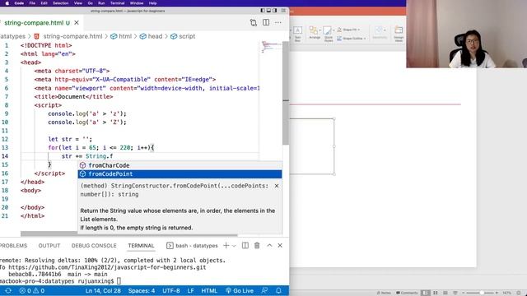Click code line 9 console.log statement
527x296 pixels.
(87, 113)
